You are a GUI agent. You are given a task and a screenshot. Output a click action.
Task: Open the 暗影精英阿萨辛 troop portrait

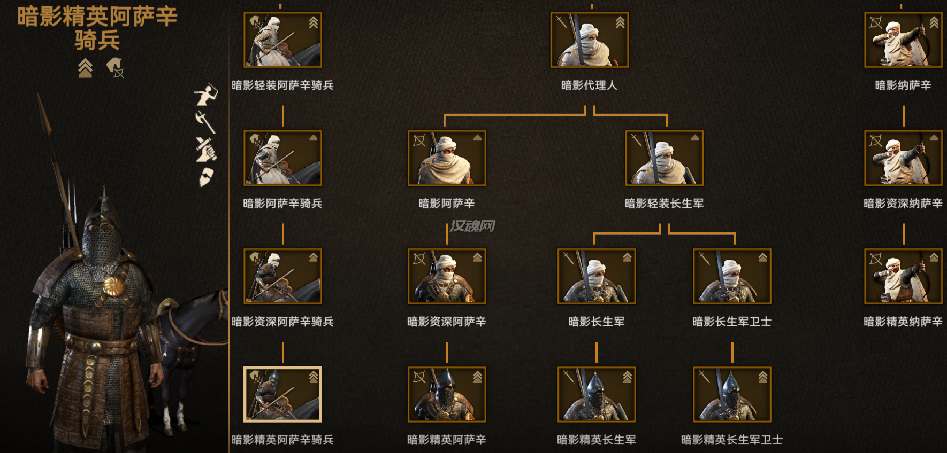click(447, 394)
